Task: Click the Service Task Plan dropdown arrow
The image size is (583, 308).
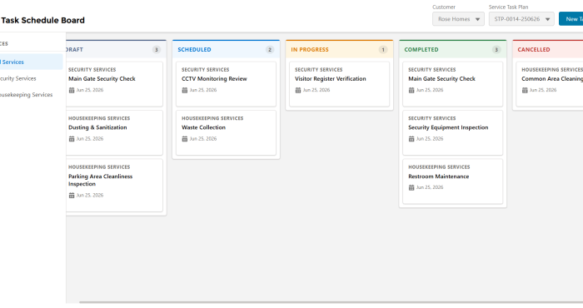Action: tap(547, 19)
